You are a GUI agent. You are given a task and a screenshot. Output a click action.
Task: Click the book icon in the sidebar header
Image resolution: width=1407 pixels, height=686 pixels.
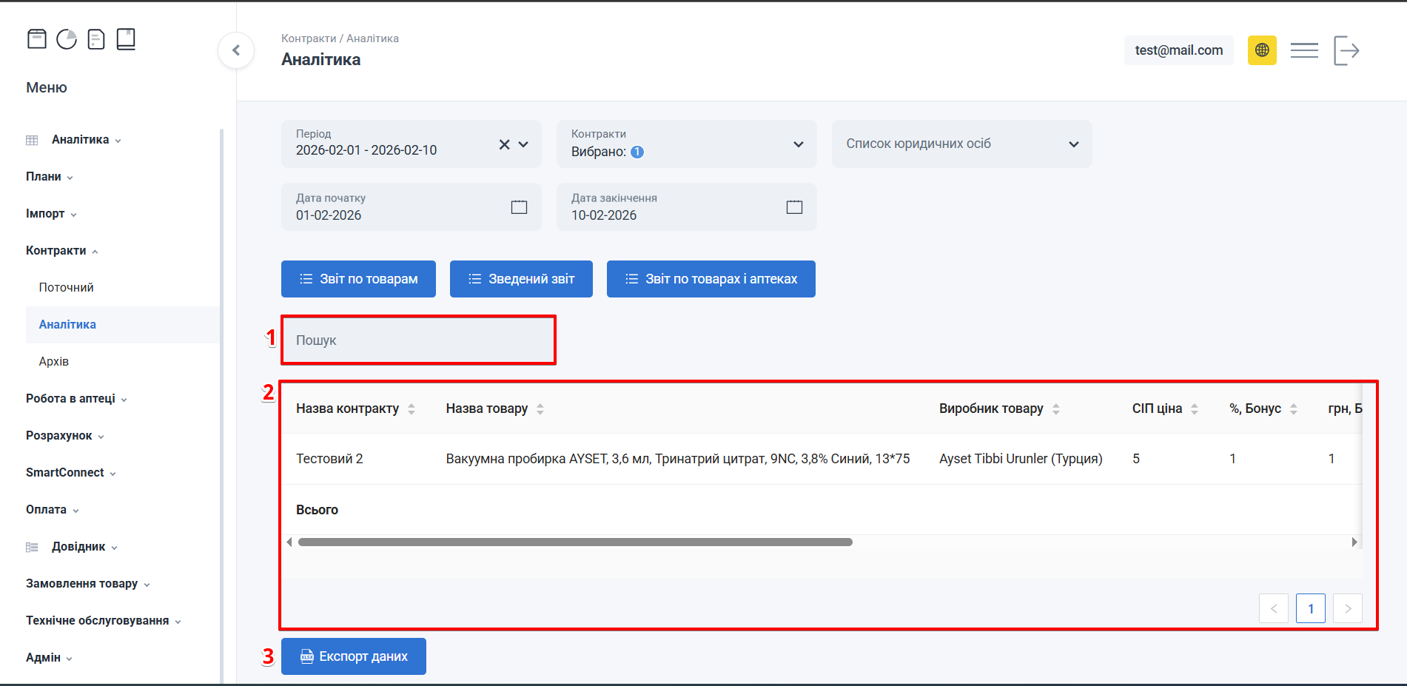click(126, 39)
